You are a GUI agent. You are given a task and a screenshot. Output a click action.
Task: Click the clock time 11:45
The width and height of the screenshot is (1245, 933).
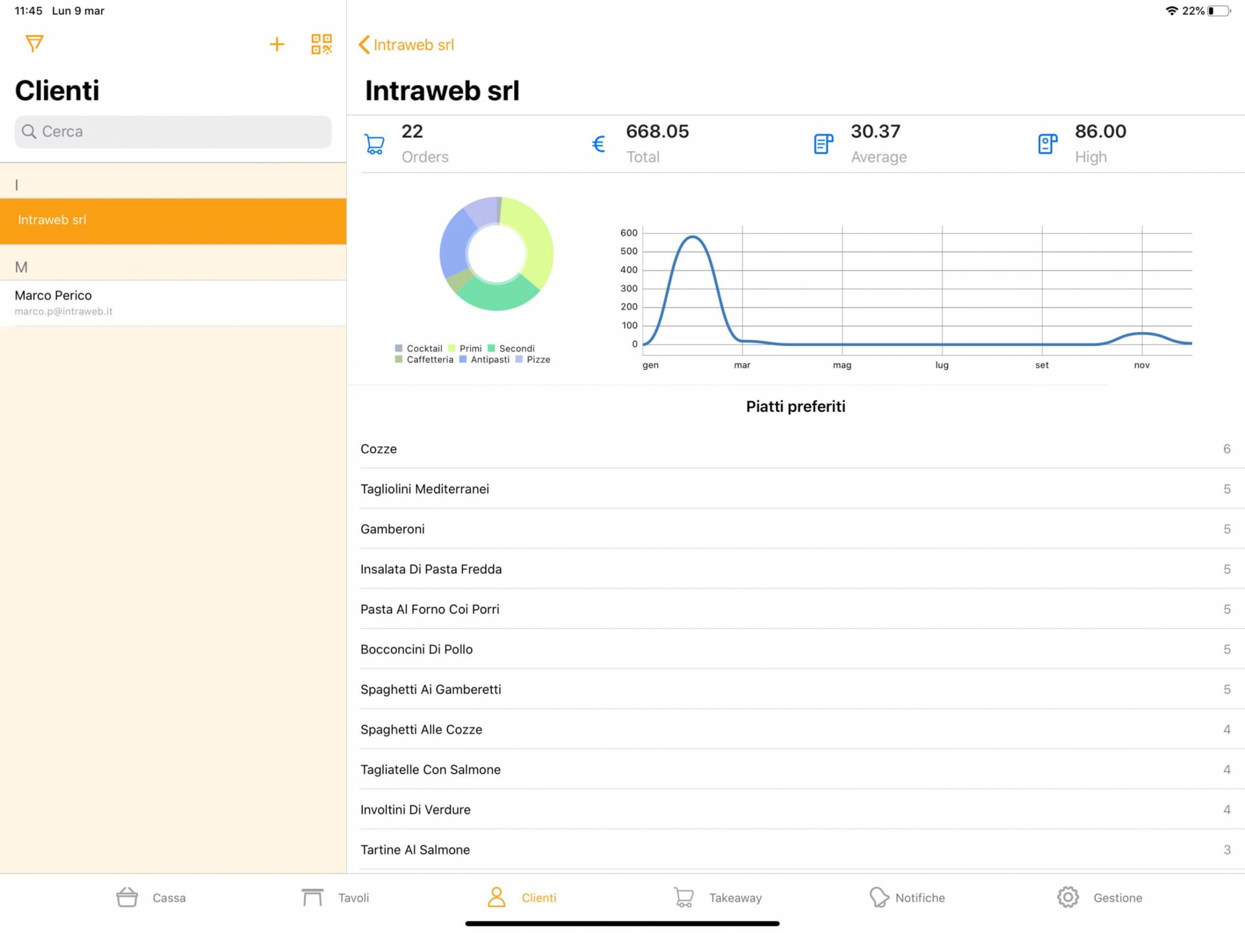pos(29,11)
